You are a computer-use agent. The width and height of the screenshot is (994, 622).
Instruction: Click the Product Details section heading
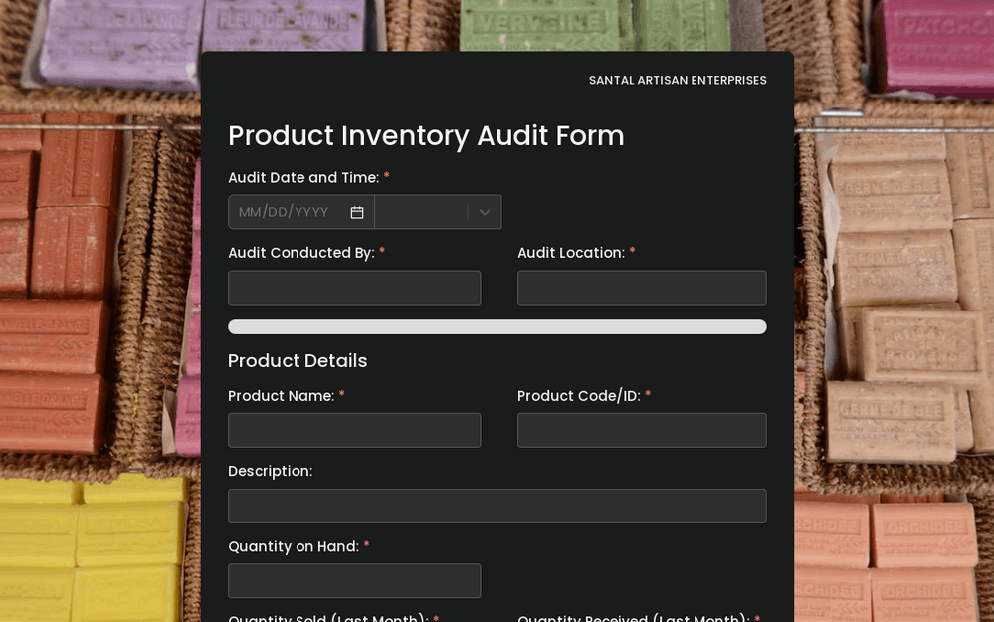pos(298,360)
